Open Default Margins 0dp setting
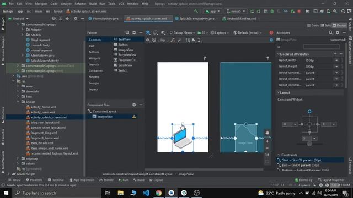The width and height of the screenshot is (353, 198). (163, 40)
